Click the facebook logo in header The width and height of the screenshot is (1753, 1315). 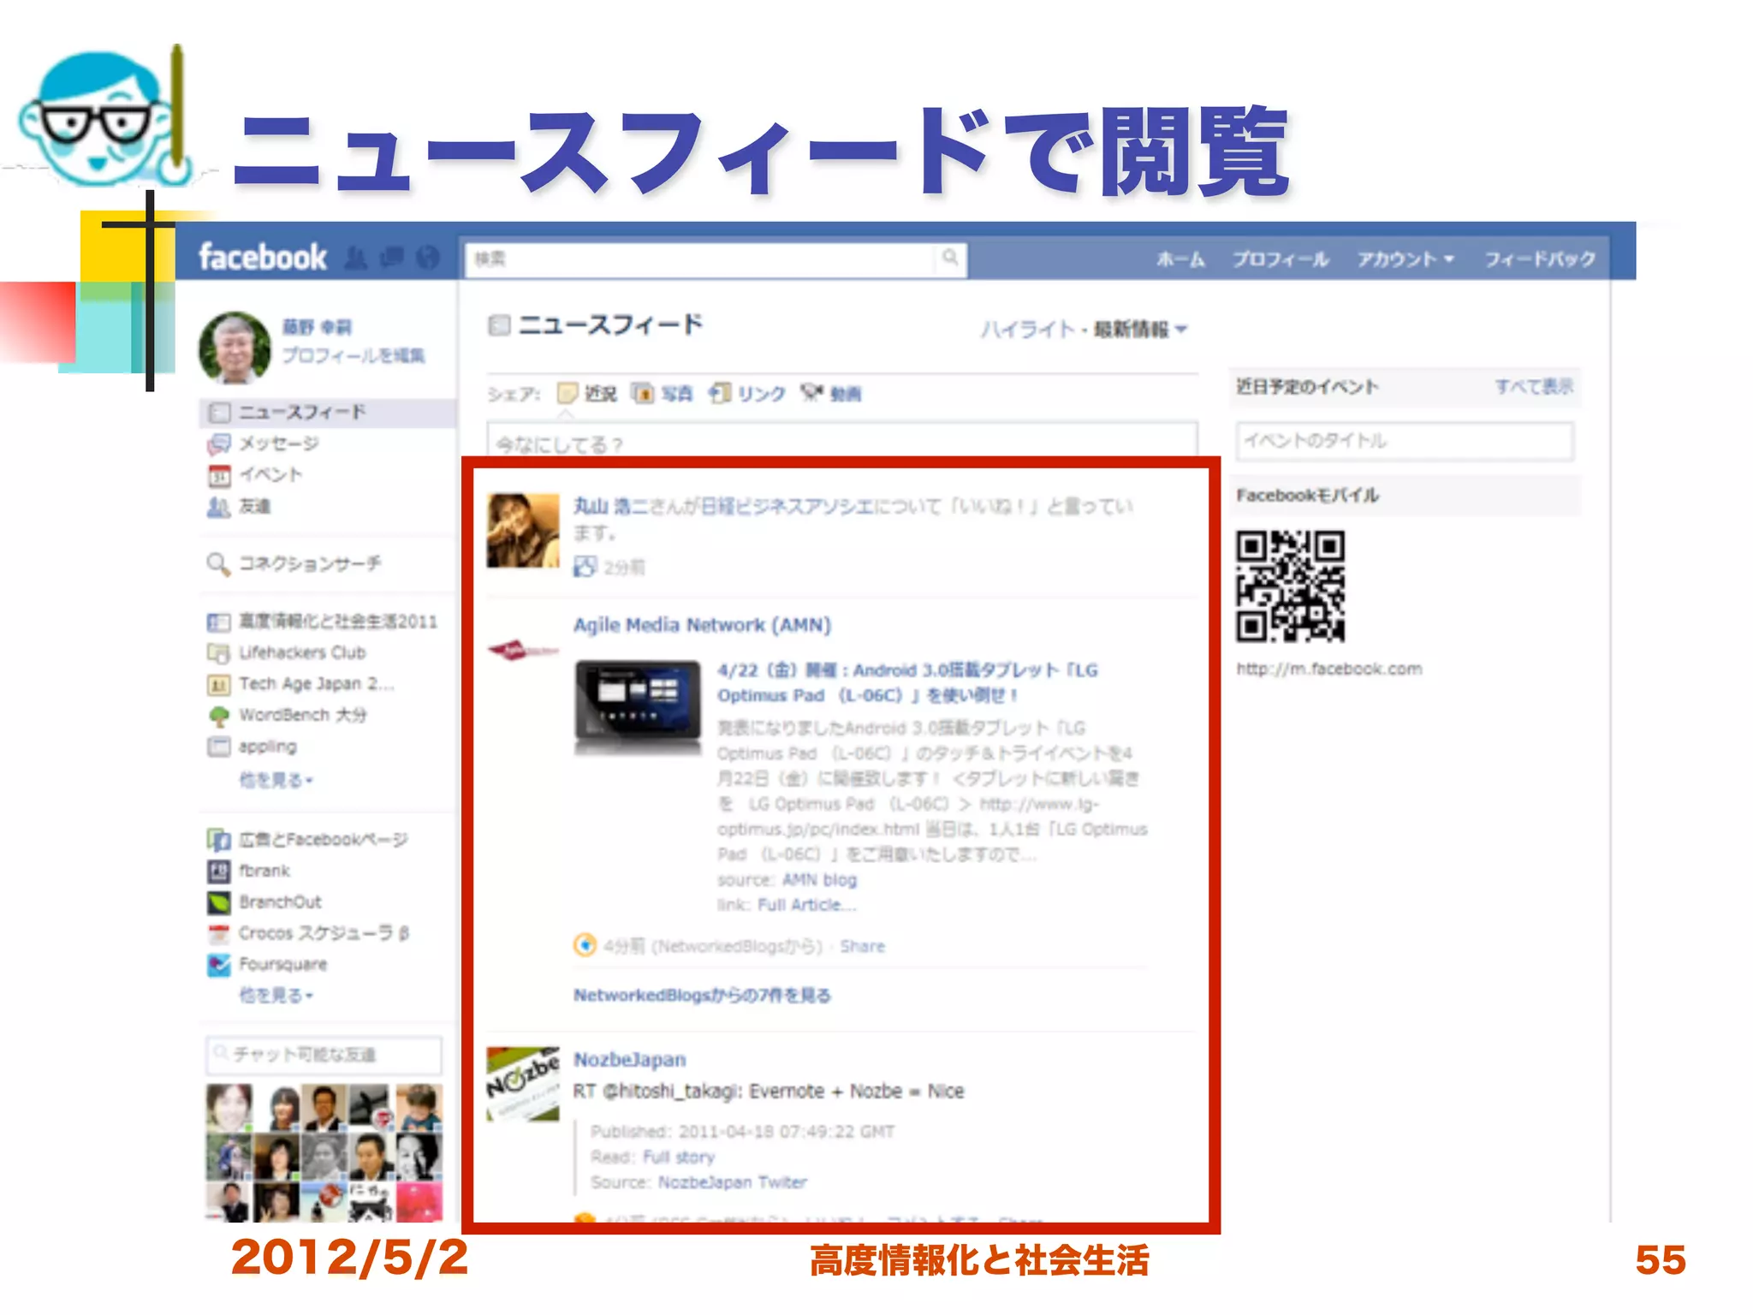click(x=263, y=257)
